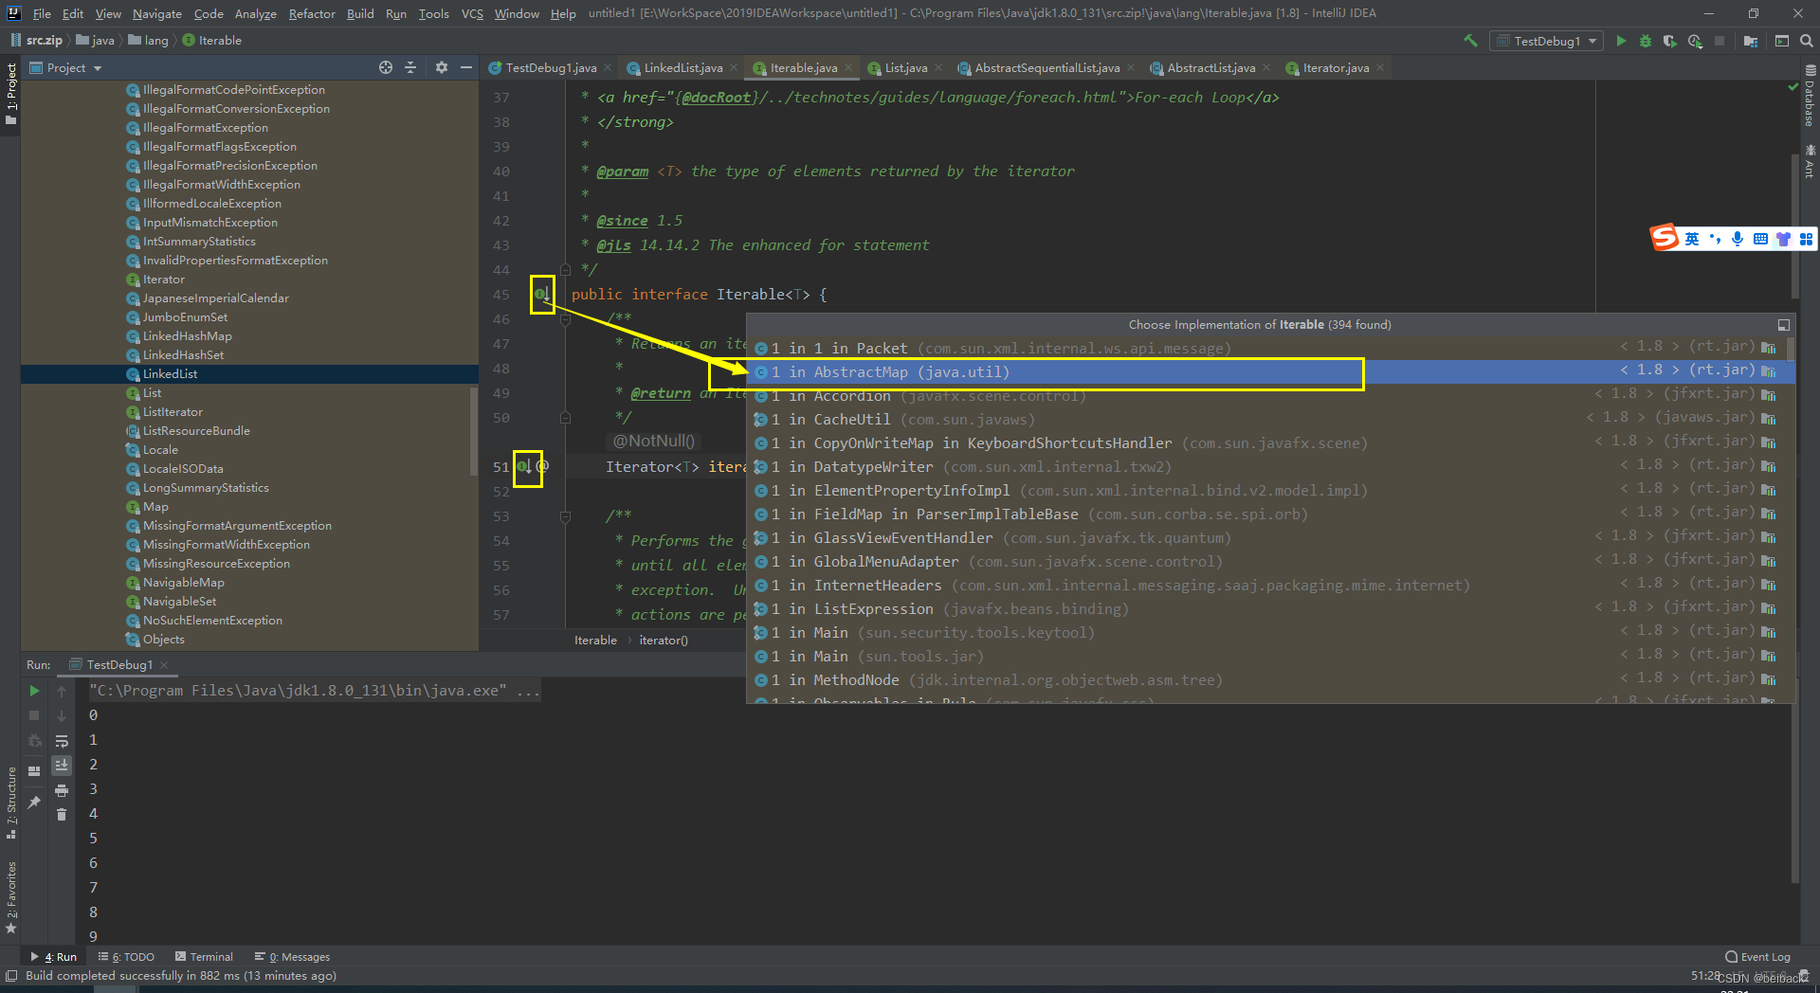Open the Analyze menu
This screenshot has height=993, width=1820.
(x=255, y=13)
